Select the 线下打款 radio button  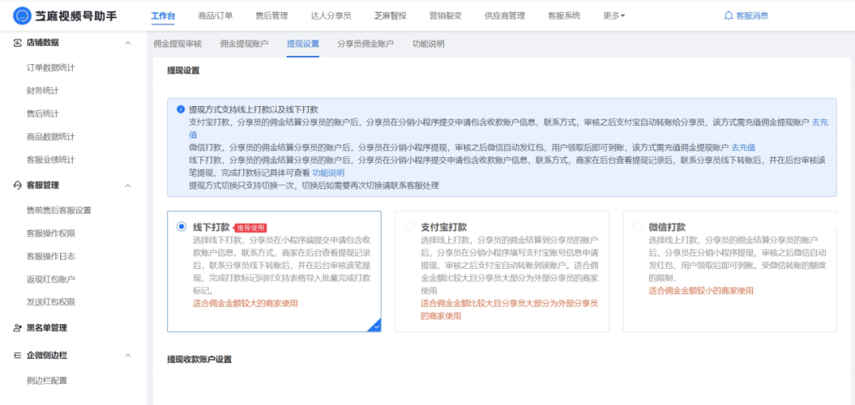(181, 227)
